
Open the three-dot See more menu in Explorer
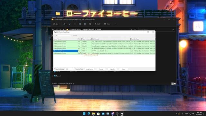pos(115,24)
